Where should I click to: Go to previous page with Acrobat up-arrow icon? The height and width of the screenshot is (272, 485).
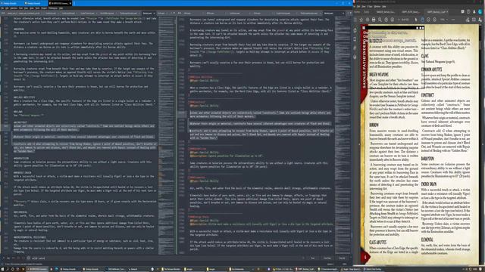386,20
